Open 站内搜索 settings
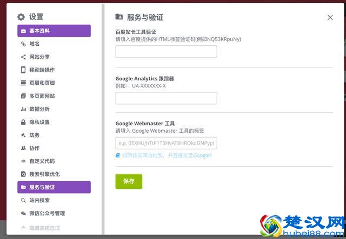This screenshot has width=346, height=239. point(54,200)
